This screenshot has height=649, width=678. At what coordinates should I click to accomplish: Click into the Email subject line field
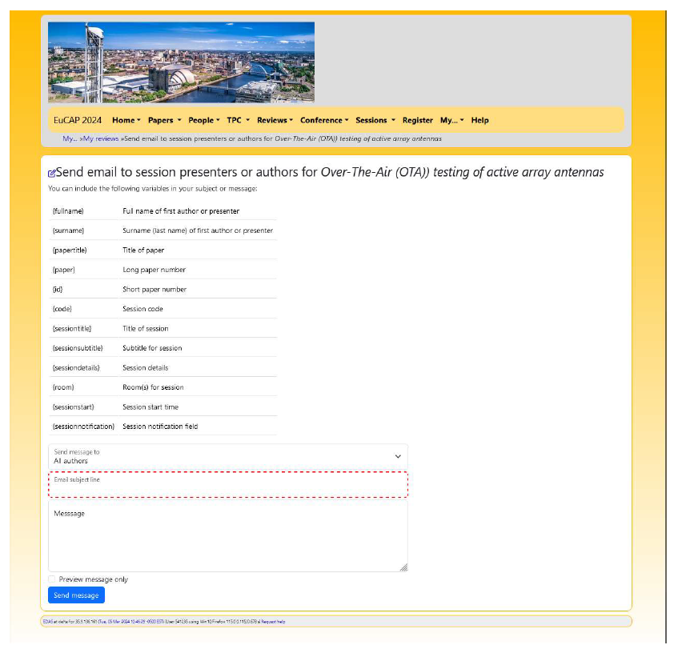[228, 486]
